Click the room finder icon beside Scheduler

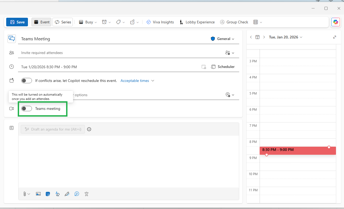coord(204,67)
